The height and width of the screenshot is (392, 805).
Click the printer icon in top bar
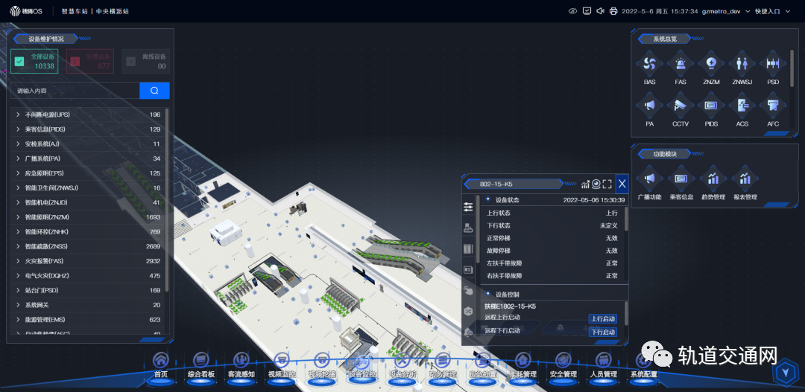(613, 11)
